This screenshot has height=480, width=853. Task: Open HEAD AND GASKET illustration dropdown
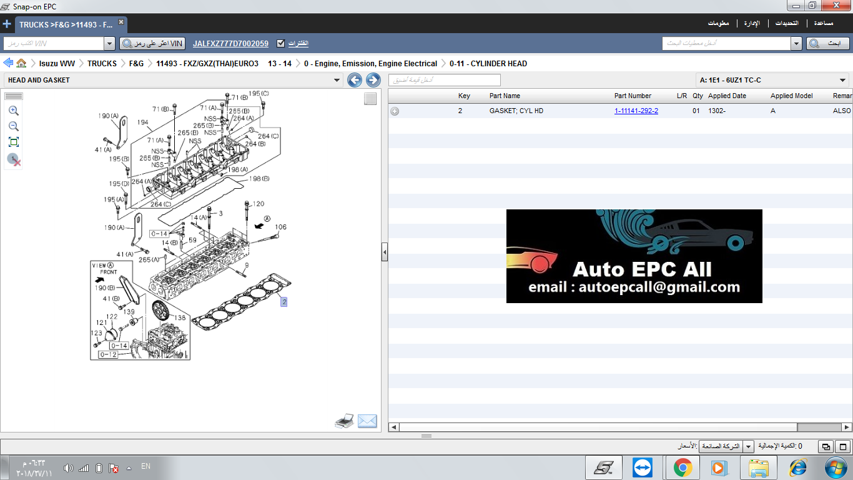coord(337,80)
